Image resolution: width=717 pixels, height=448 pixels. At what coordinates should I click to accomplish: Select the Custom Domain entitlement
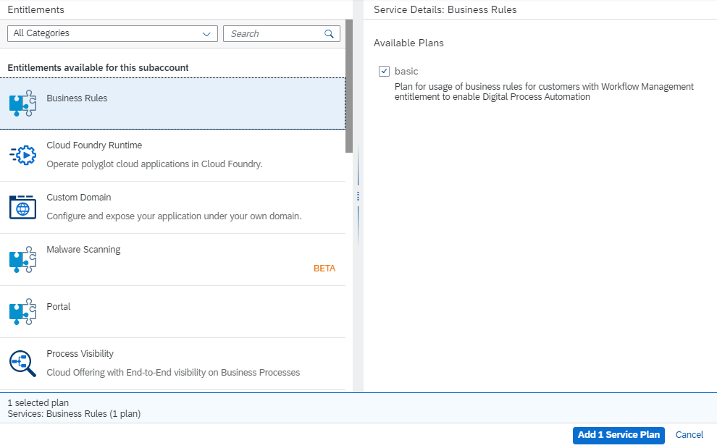point(173,208)
